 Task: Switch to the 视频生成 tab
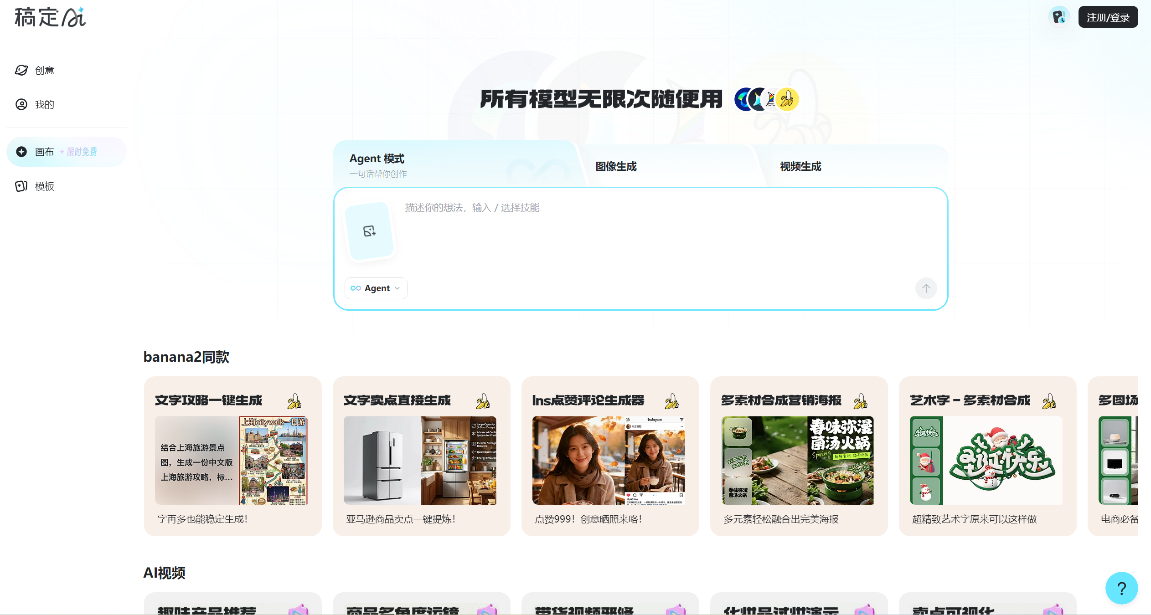(800, 166)
